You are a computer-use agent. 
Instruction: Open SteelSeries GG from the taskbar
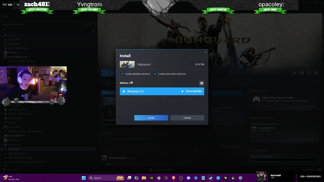pos(159,178)
